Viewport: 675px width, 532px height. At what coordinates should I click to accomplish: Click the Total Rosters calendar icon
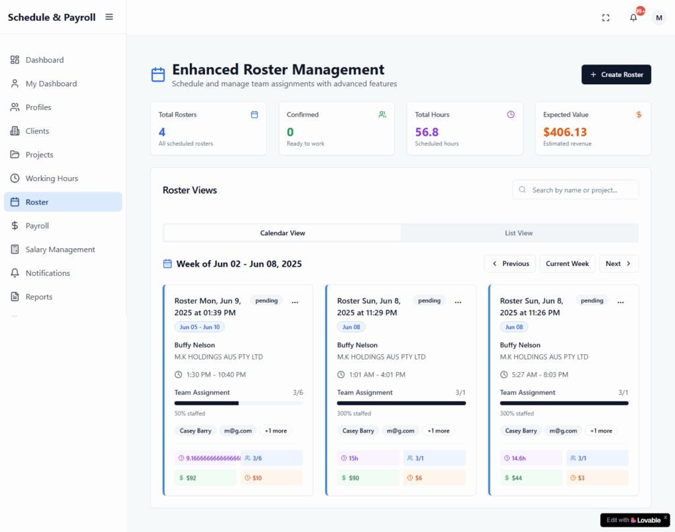(254, 115)
